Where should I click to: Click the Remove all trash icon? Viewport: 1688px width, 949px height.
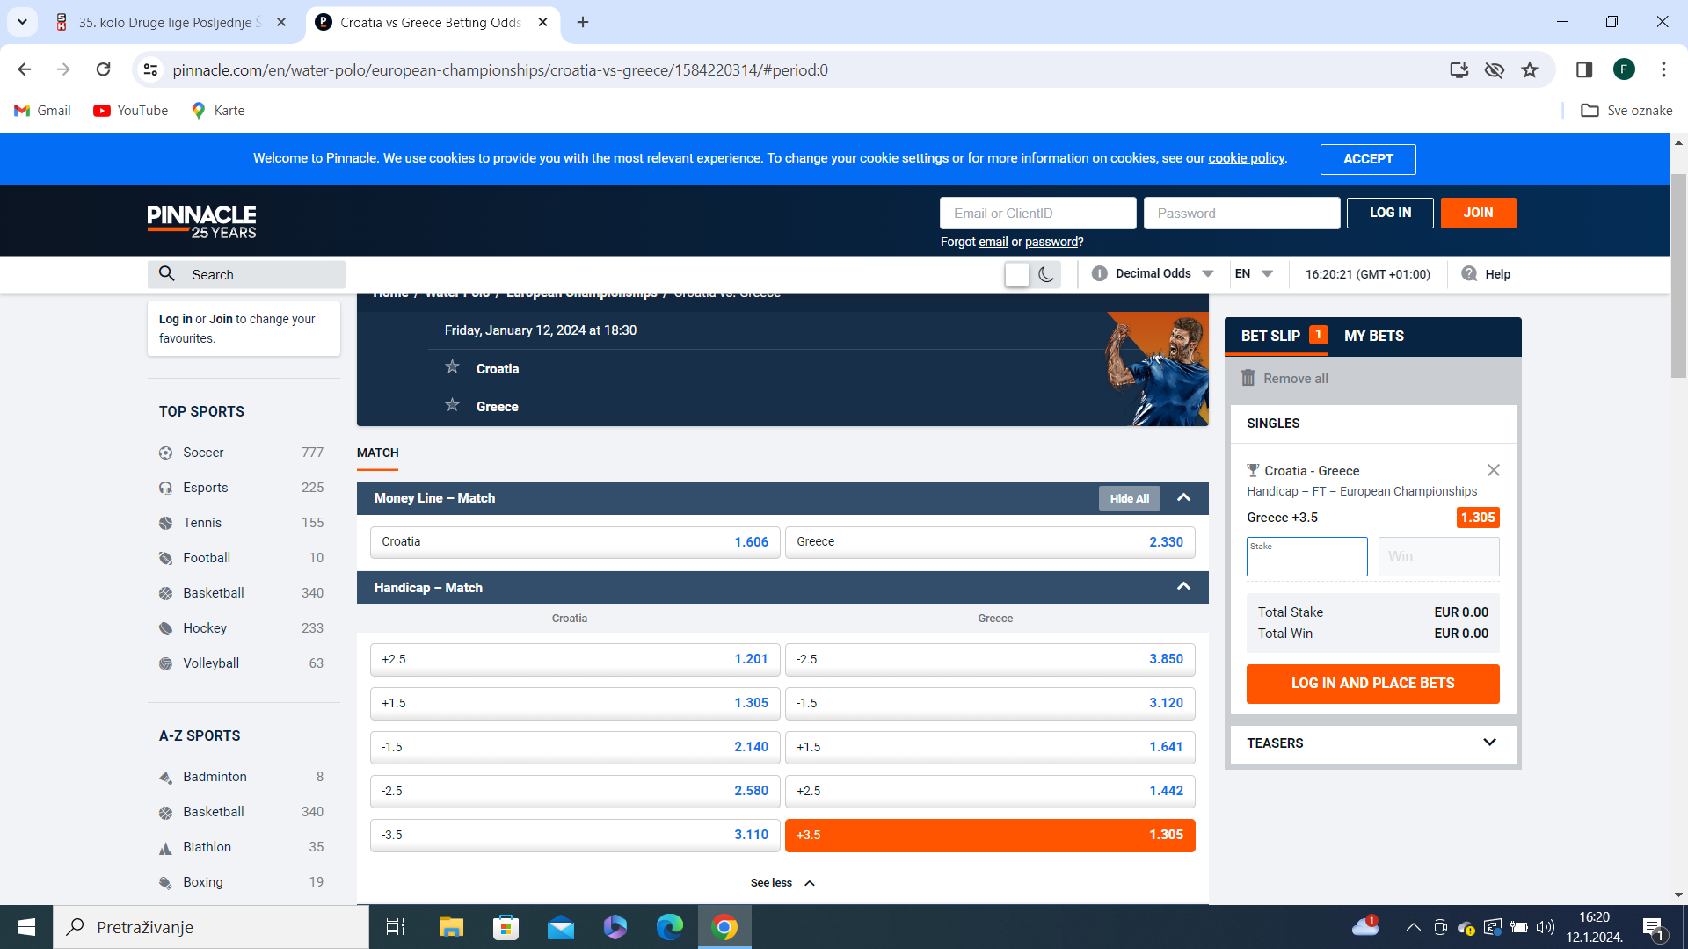pos(1248,378)
